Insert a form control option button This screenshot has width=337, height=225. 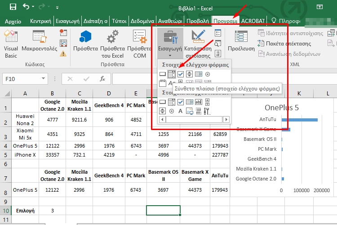207,74
